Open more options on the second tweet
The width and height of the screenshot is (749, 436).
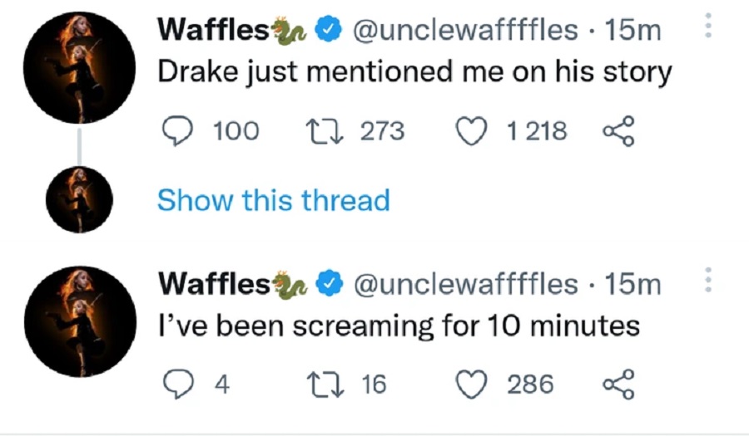708,280
